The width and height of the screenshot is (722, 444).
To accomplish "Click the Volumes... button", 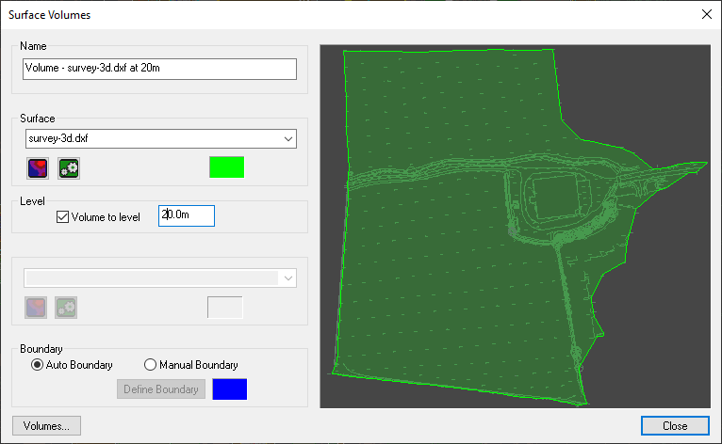I will pos(46,425).
